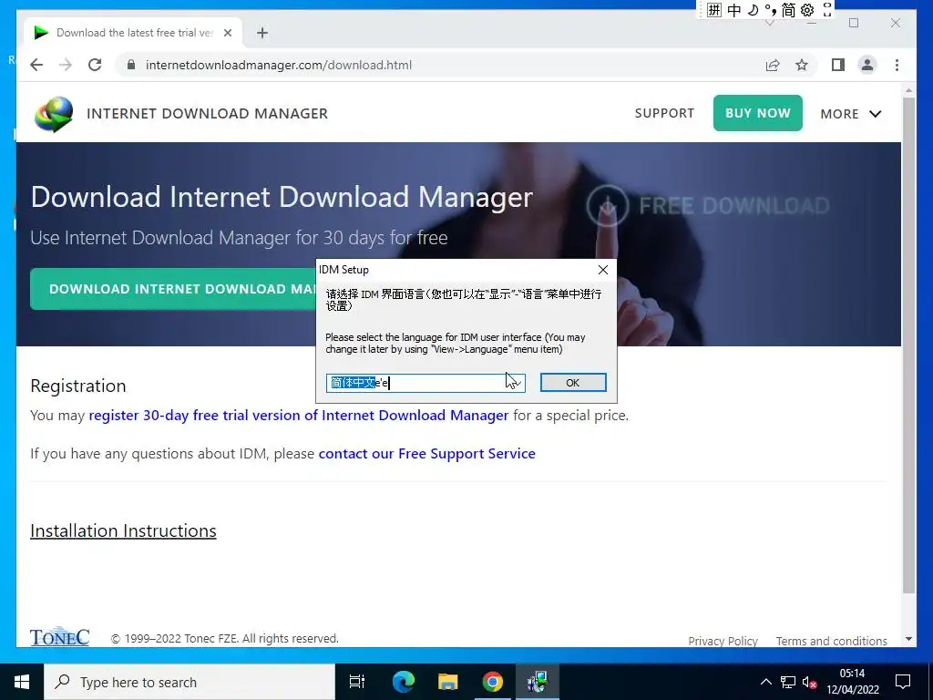
Task: Click OK in the IDM Setup dialog
Action: point(573,382)
